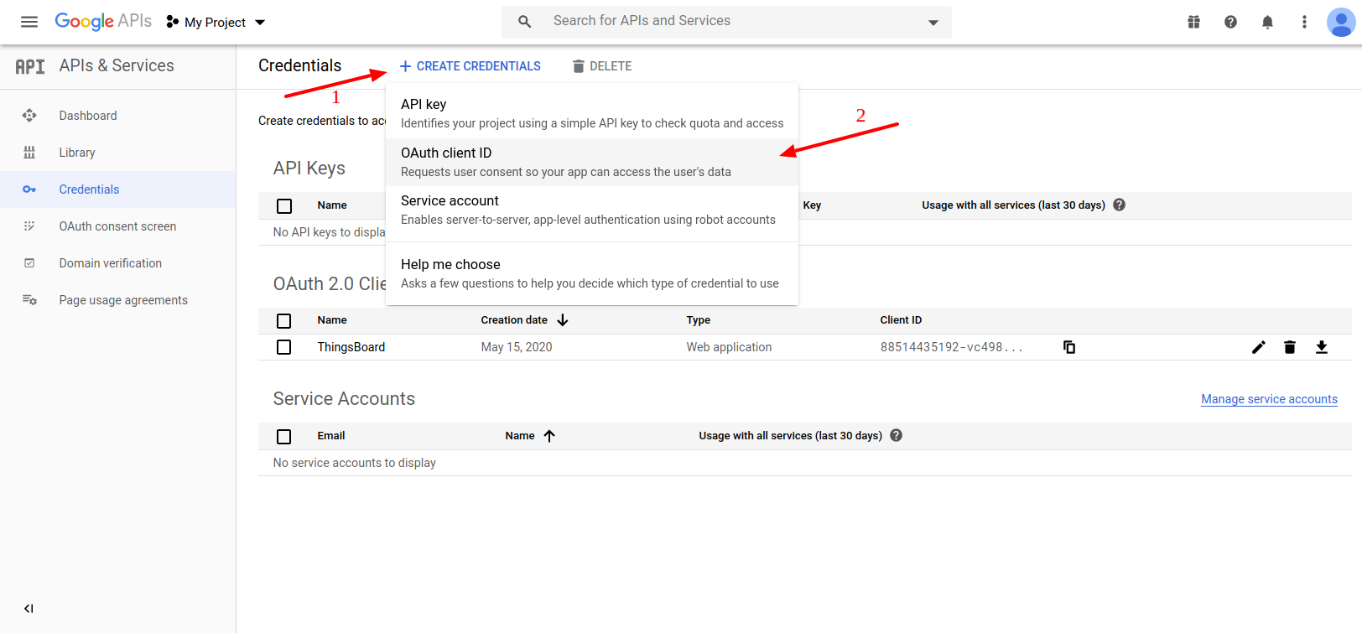Click the gift icon in top bar
Image resolution: width=1362 pixels, height=633 pixels.
click(1193, 22)
